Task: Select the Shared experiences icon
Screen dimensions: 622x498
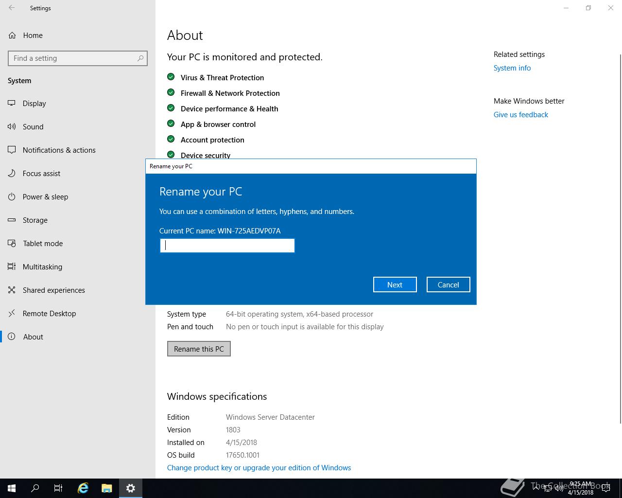Action: click(12, 290)
